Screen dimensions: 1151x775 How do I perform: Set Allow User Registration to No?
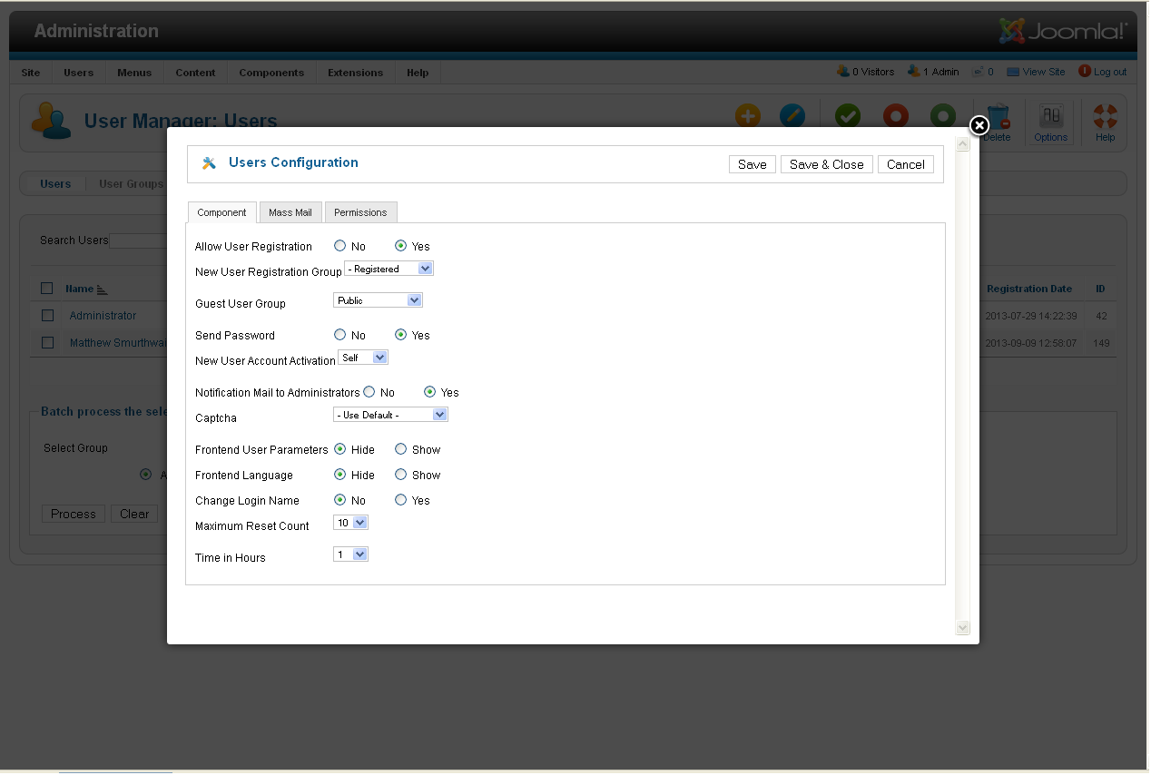pos(339,245)
